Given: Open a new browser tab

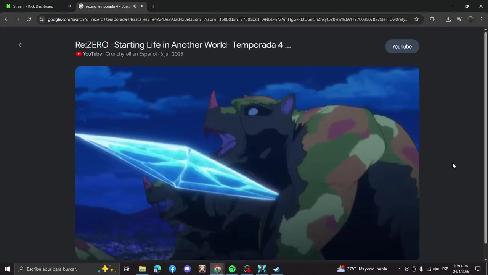Looking at the screenshot, I should tap(153, 6).
